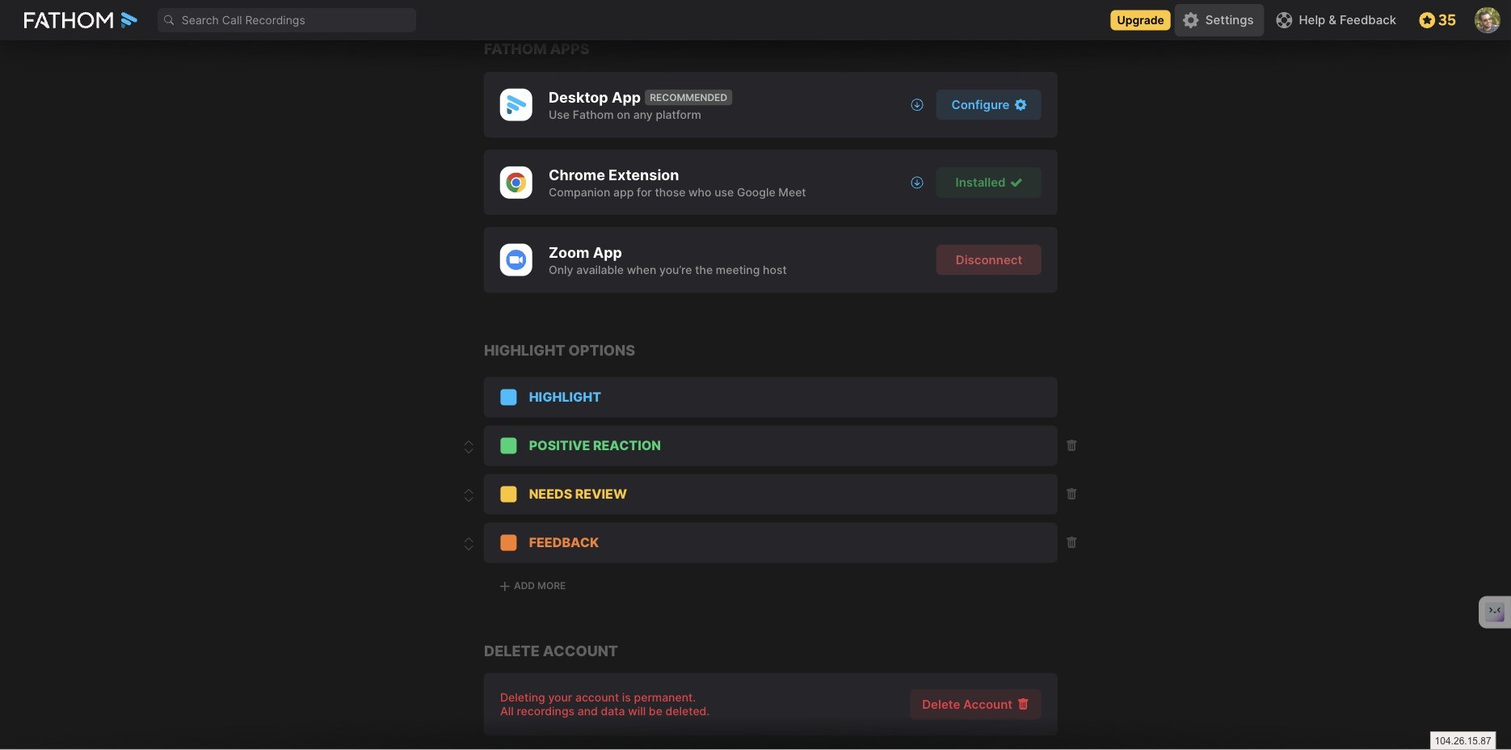Image resolution: width=1511 pixels, height=750 pixels.
Task: Click the Upgrade button
Action: pyautogui.click(x=1140, y=20)
